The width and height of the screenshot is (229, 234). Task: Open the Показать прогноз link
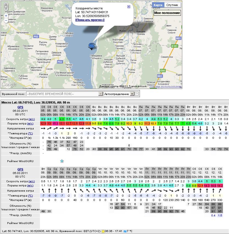90,20
